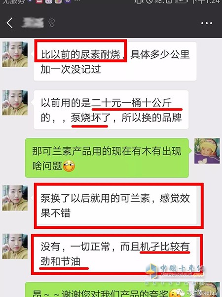
Task: Open sender avatar next to 比以前的尿素耐烧 message
Action: 15,54
